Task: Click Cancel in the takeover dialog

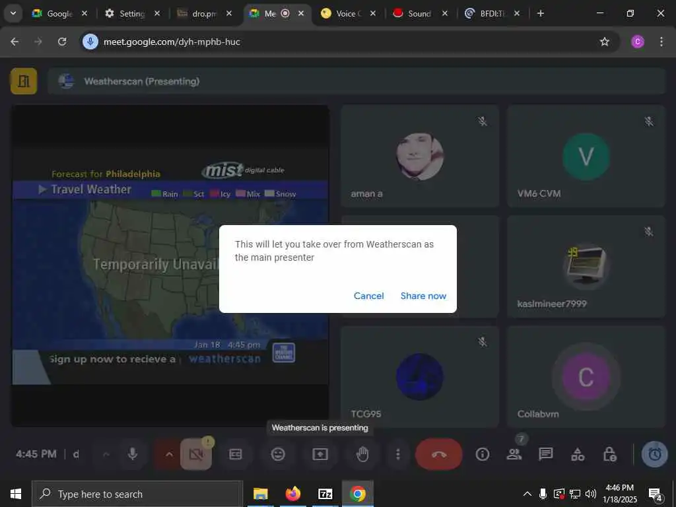Action: 368,296
